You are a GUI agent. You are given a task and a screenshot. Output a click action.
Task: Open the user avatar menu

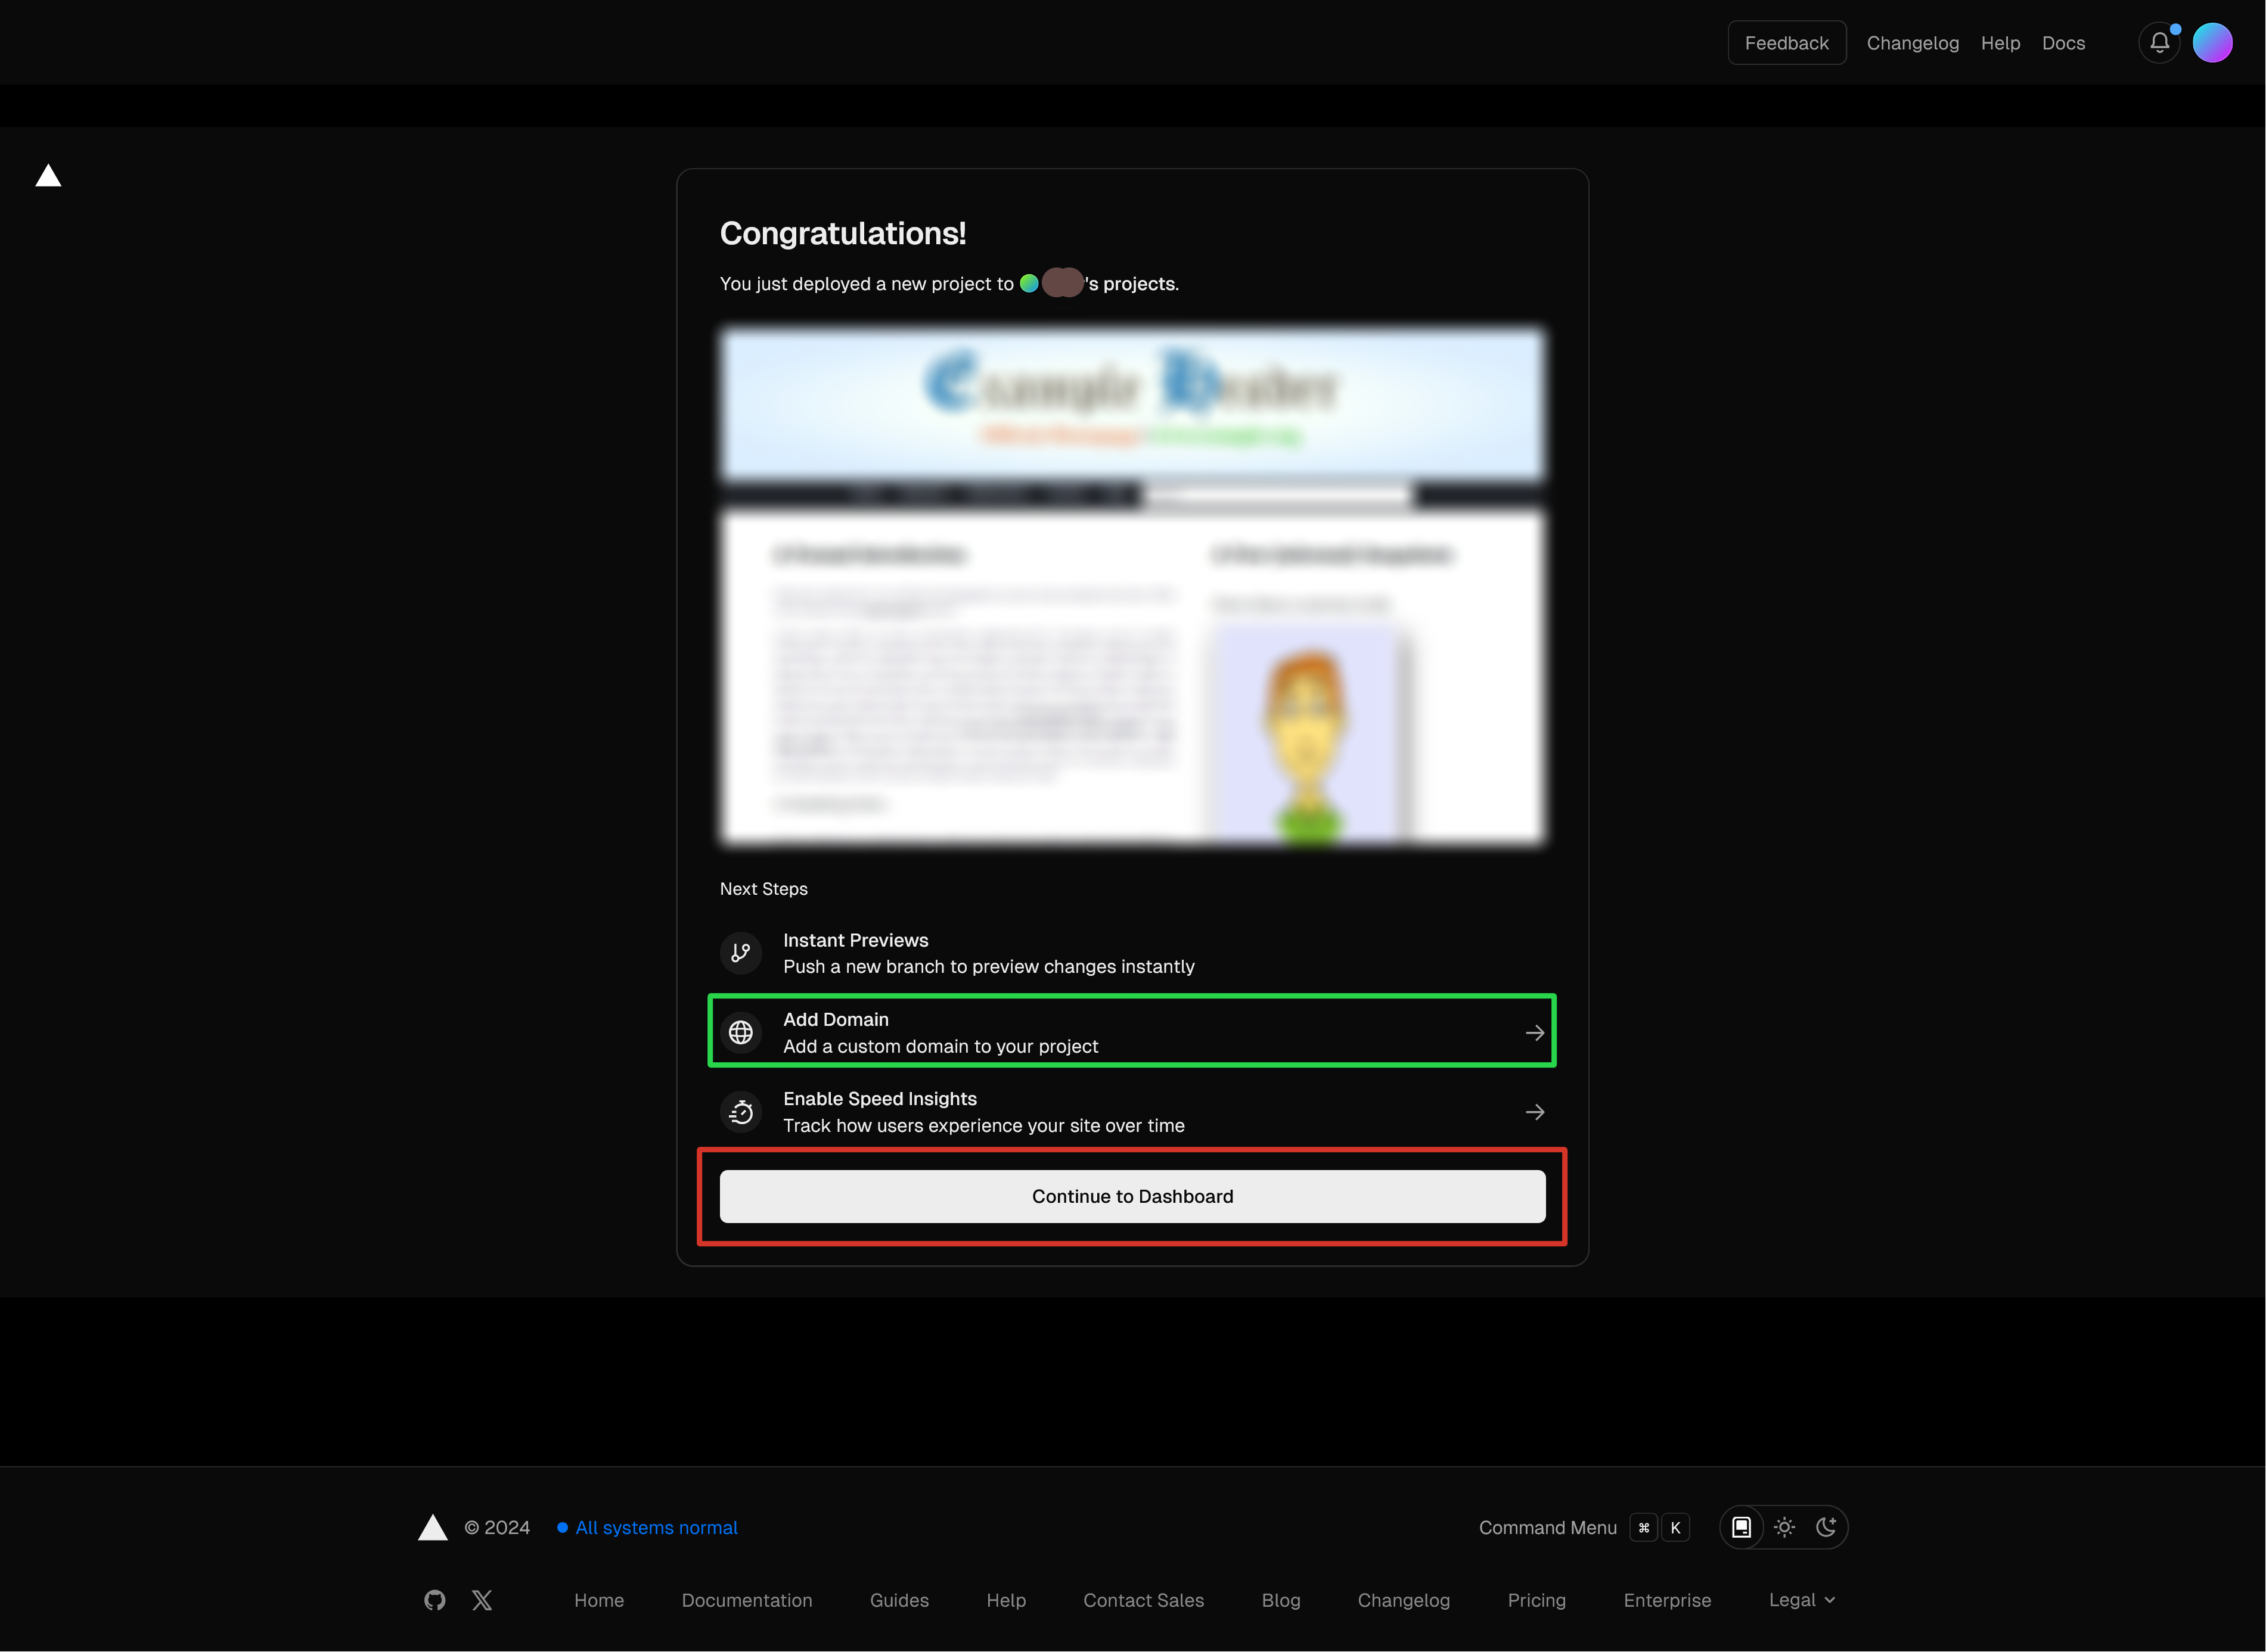click(2212, 43)
